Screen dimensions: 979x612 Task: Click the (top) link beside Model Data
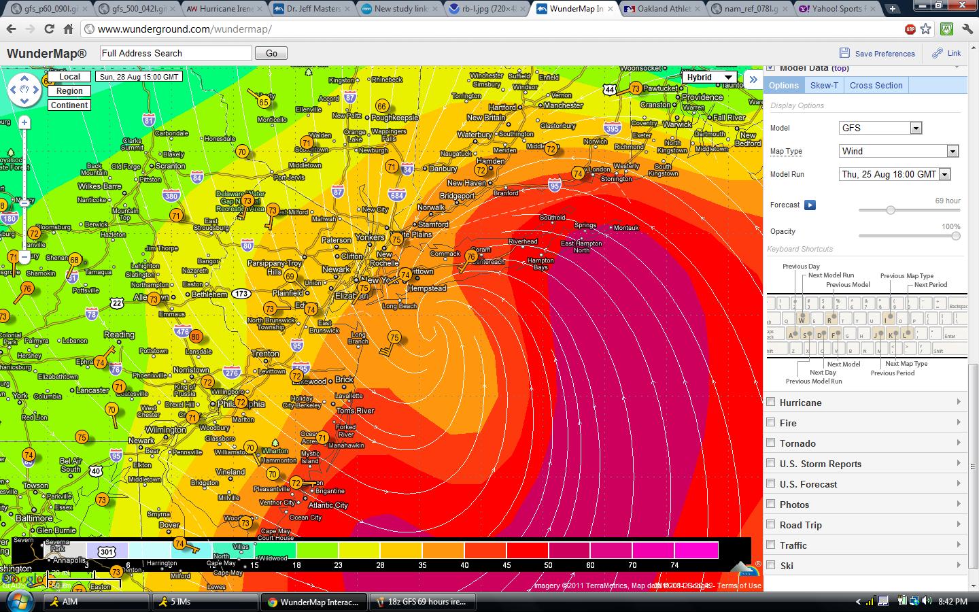pos(841,68)
